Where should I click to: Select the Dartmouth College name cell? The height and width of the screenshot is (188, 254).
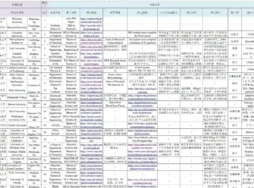tap(17, 97)
